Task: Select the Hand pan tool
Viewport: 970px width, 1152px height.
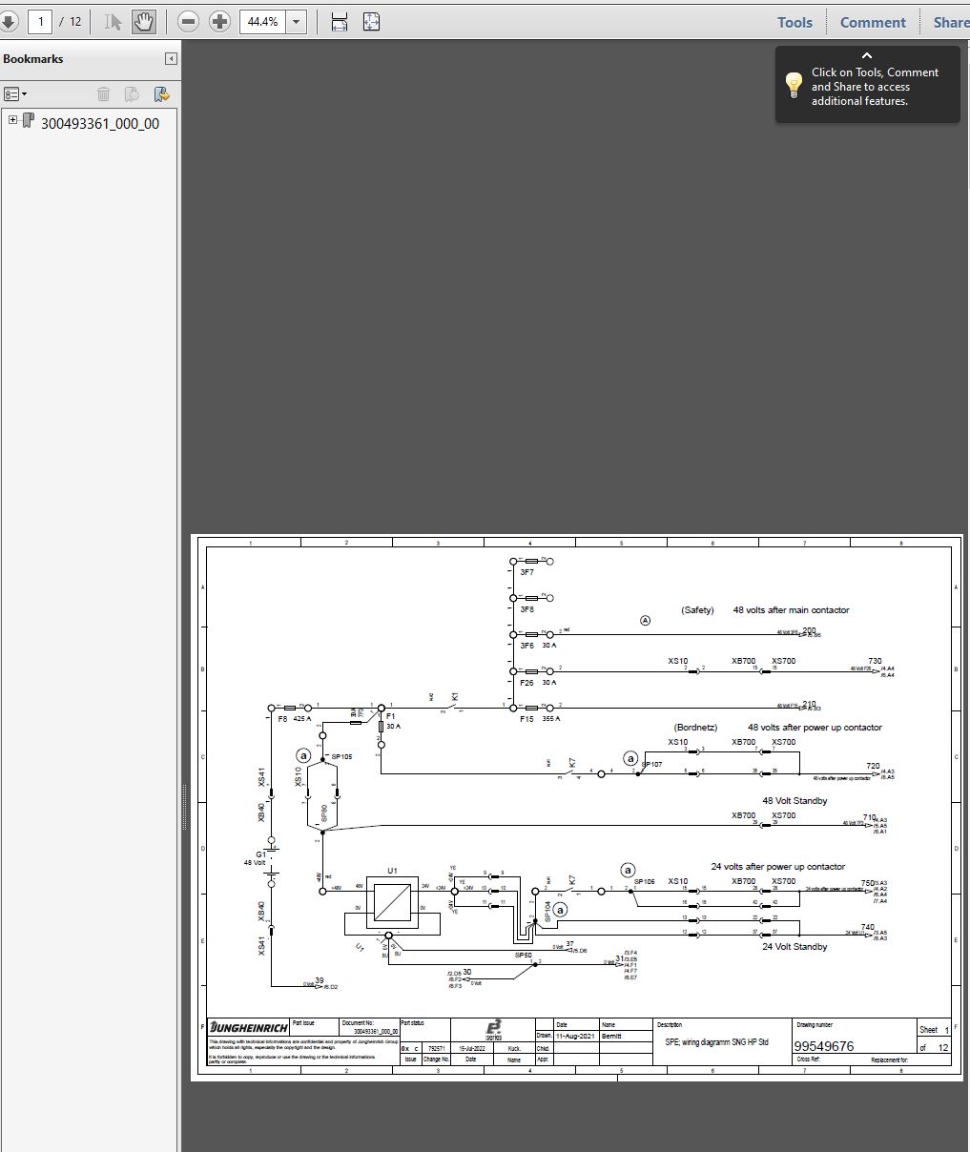Action: 143,21
